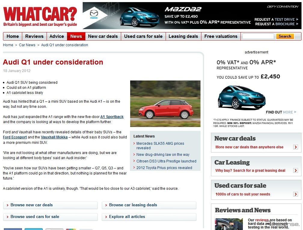Screen dimensions: 303x230
Task: Click the Reviews and News thumbnail photo
Action: pyautogui.click(x=229, y=224)
